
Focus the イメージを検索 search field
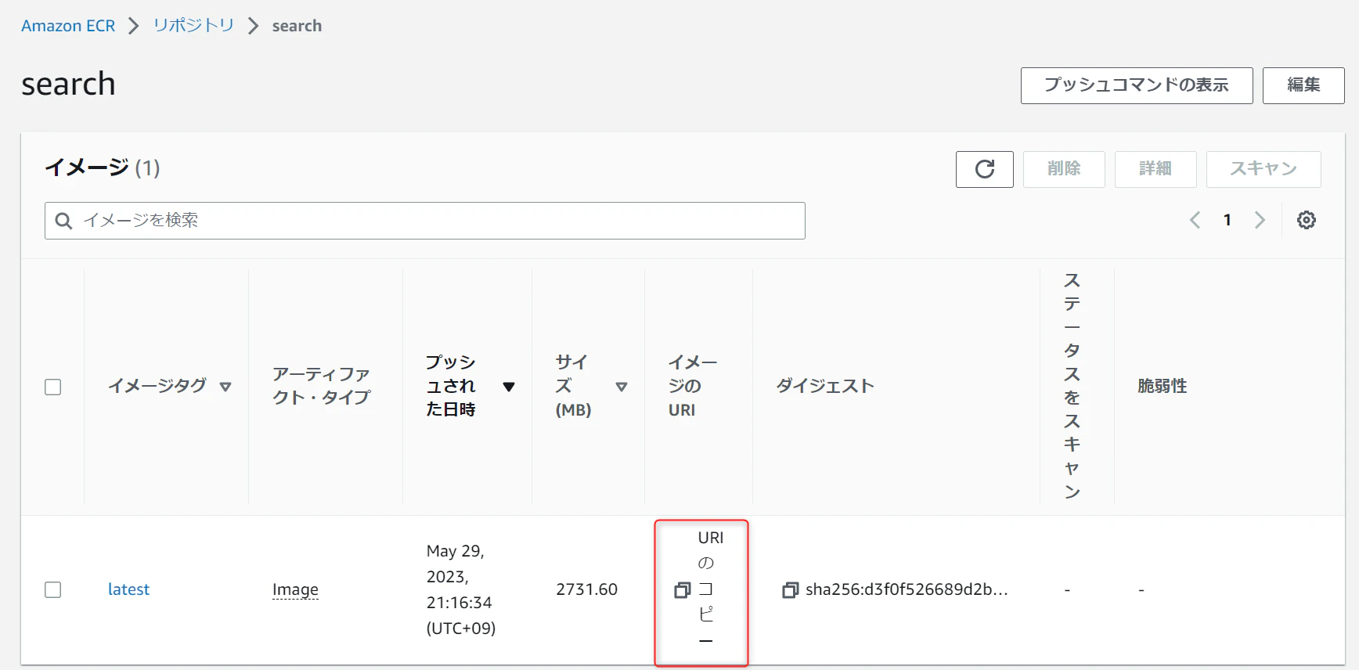pos(425,221)
